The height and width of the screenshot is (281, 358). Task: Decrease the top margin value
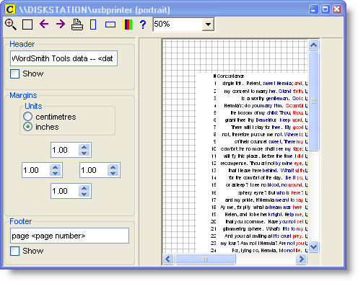pyautogui.click(x=84, y=153)
